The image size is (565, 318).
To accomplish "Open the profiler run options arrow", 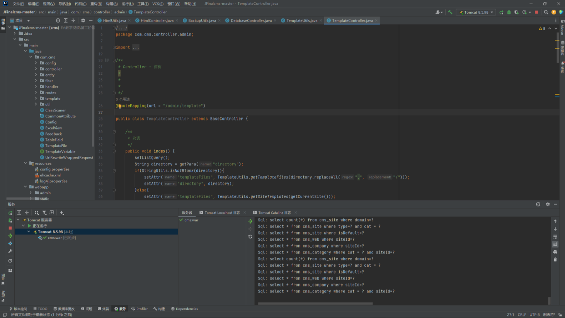I will tap(530, 12).
